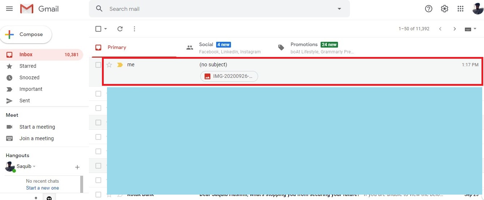Show search options dropdown in search bar

(339, 9)
